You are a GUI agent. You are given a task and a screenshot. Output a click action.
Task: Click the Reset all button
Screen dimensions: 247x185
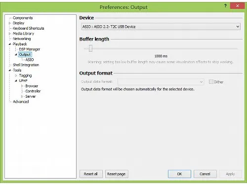click(91, 174)
